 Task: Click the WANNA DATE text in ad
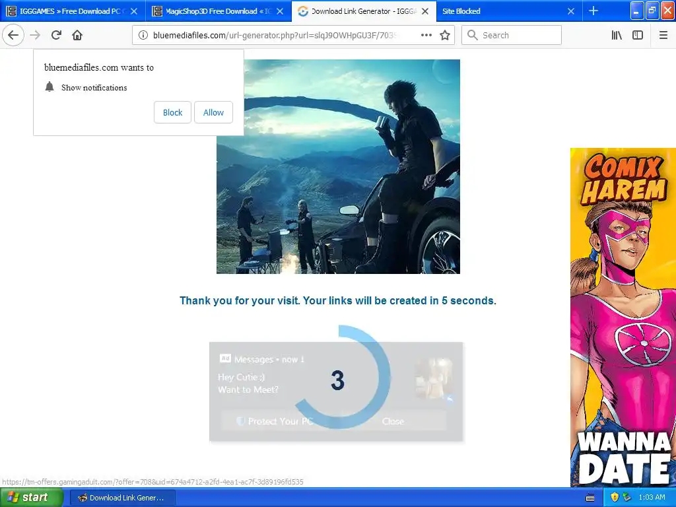625,458
